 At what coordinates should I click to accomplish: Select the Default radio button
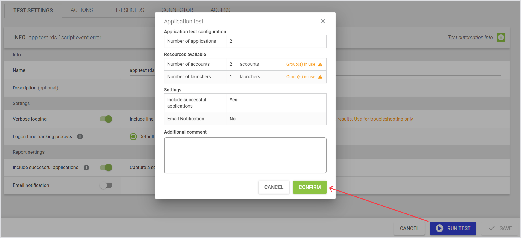tap(133, 136)
